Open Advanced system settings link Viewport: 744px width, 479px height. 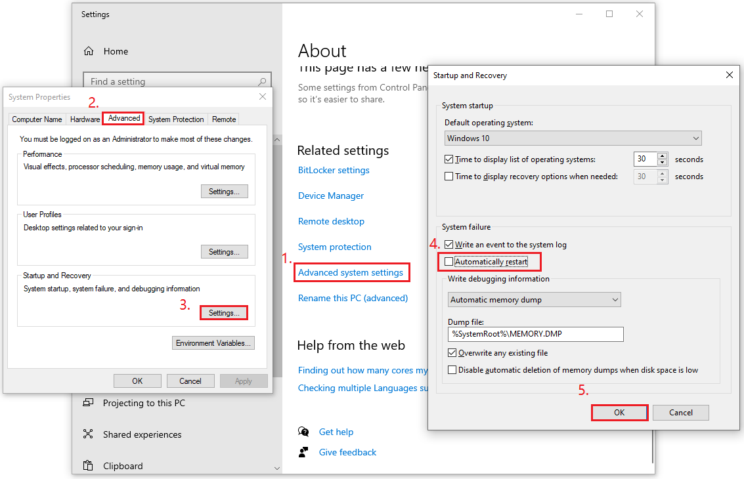(351, 273)
